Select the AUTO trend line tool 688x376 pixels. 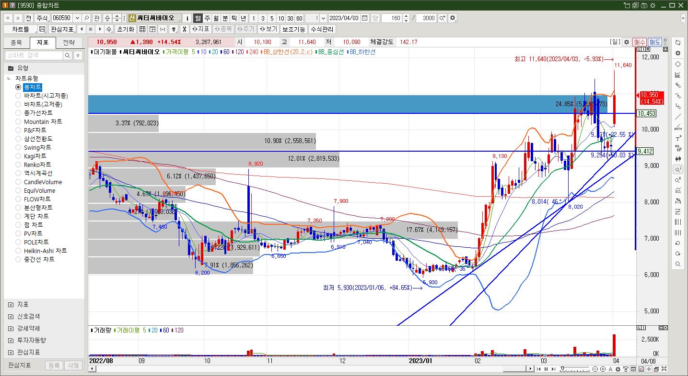tap(677, 127)
